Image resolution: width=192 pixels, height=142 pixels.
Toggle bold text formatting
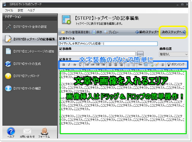[63, 65]
